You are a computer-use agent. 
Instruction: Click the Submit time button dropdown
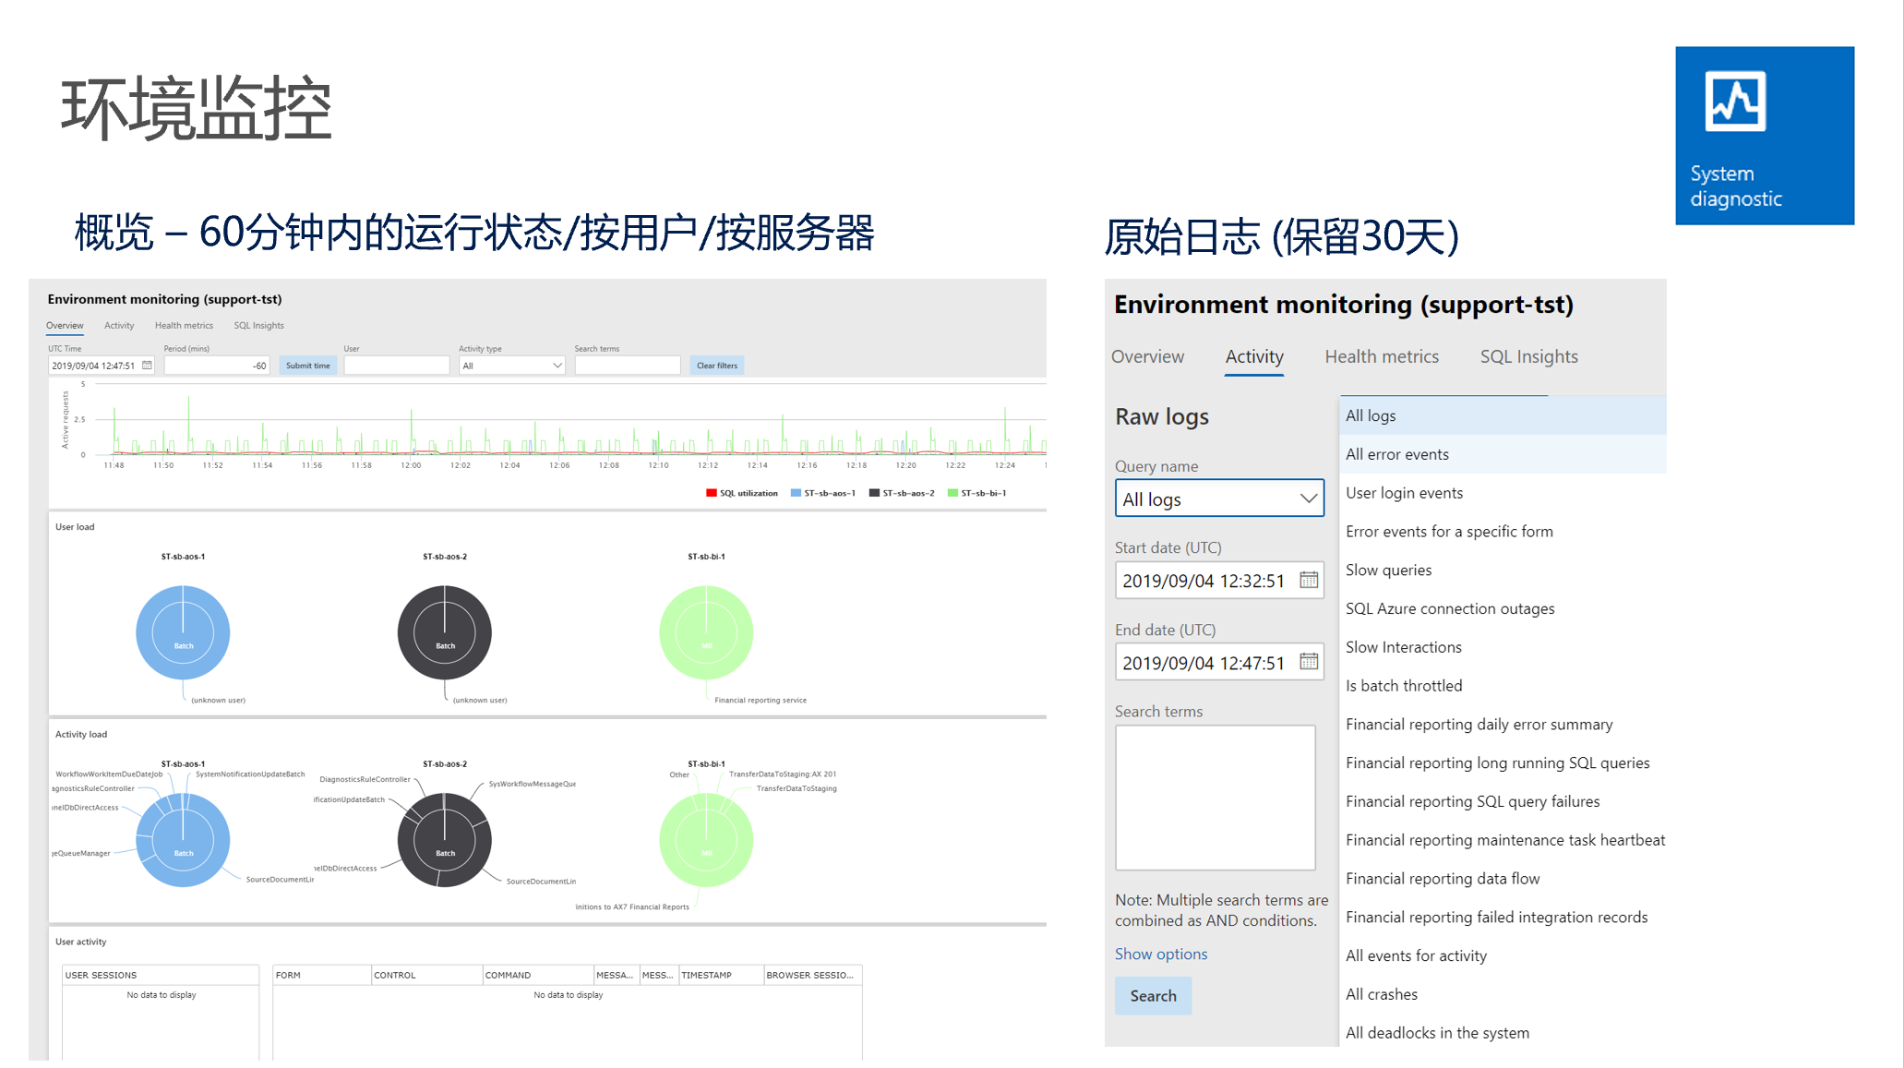[304, 365]
